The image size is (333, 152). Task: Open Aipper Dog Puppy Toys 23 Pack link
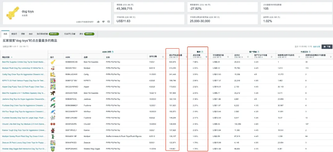pos(24,87)
